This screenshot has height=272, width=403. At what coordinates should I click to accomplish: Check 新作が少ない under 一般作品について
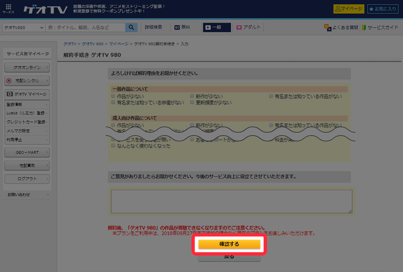point(192,96)
